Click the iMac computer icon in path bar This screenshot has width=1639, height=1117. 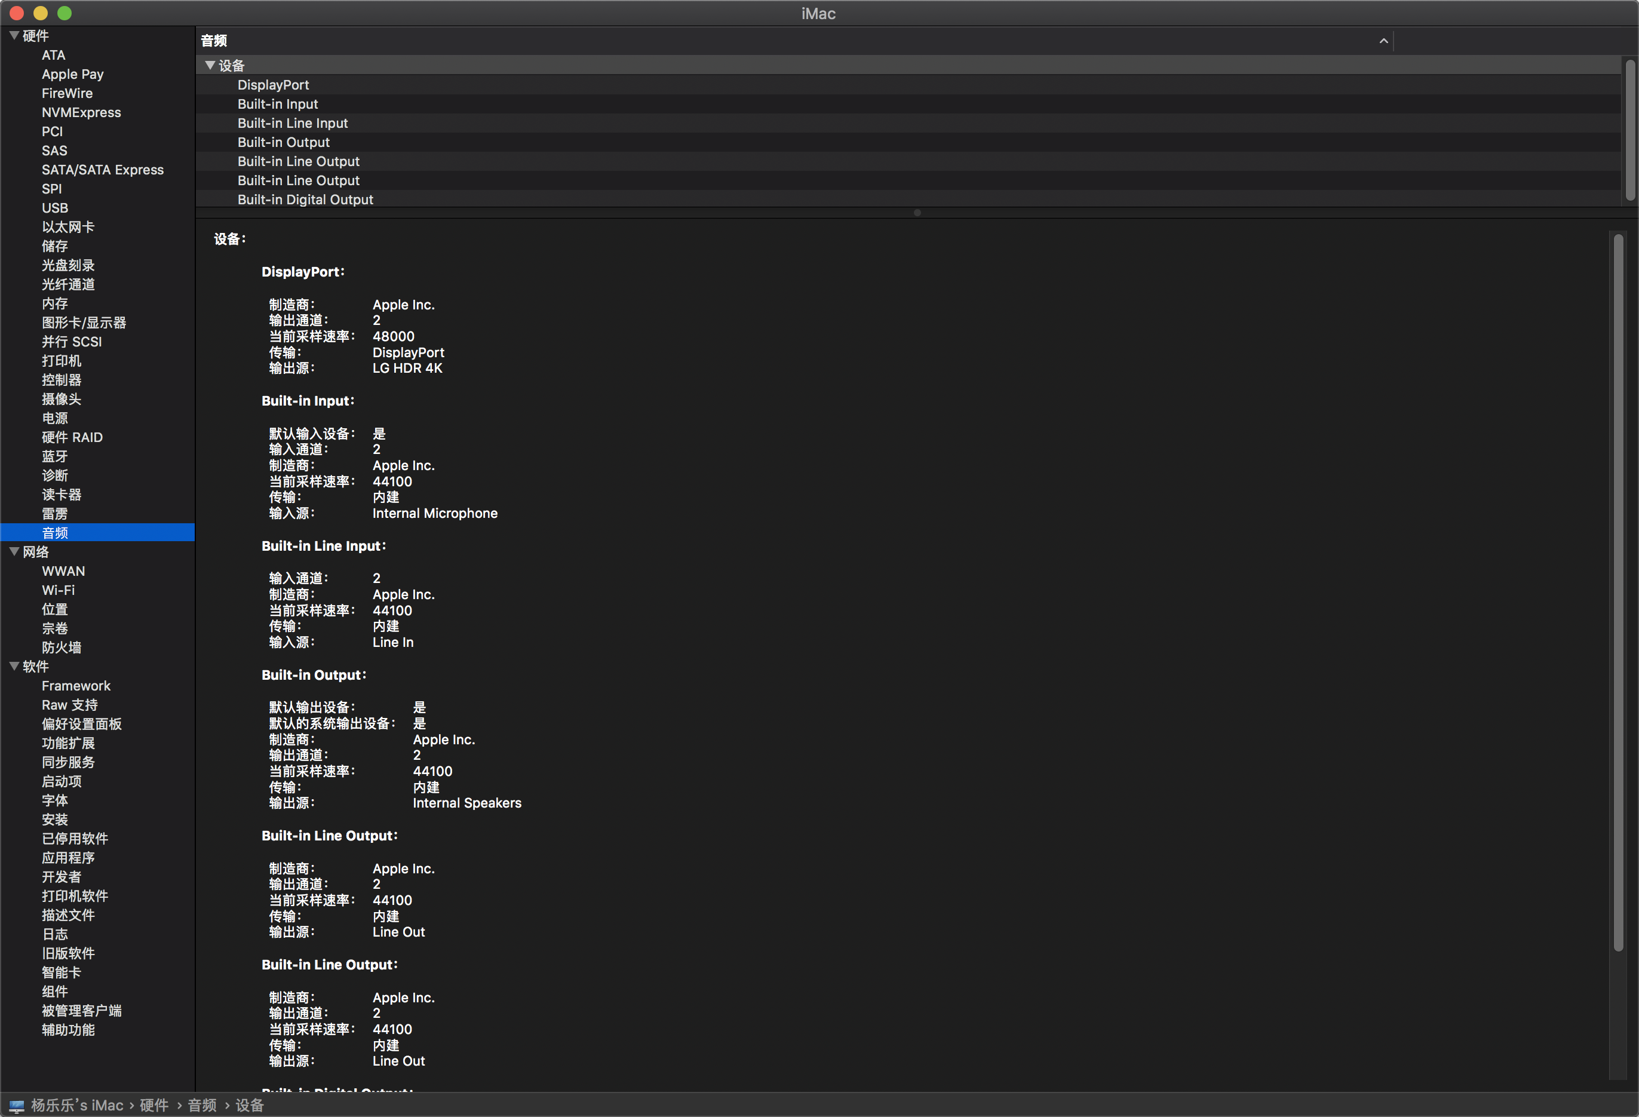click(17, 1106)
